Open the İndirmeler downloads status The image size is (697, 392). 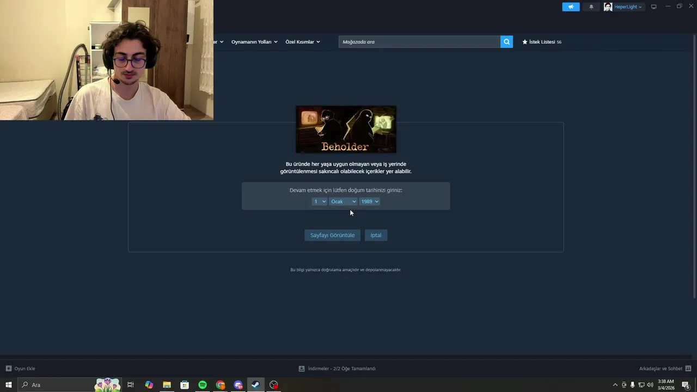tap(341, 369)
